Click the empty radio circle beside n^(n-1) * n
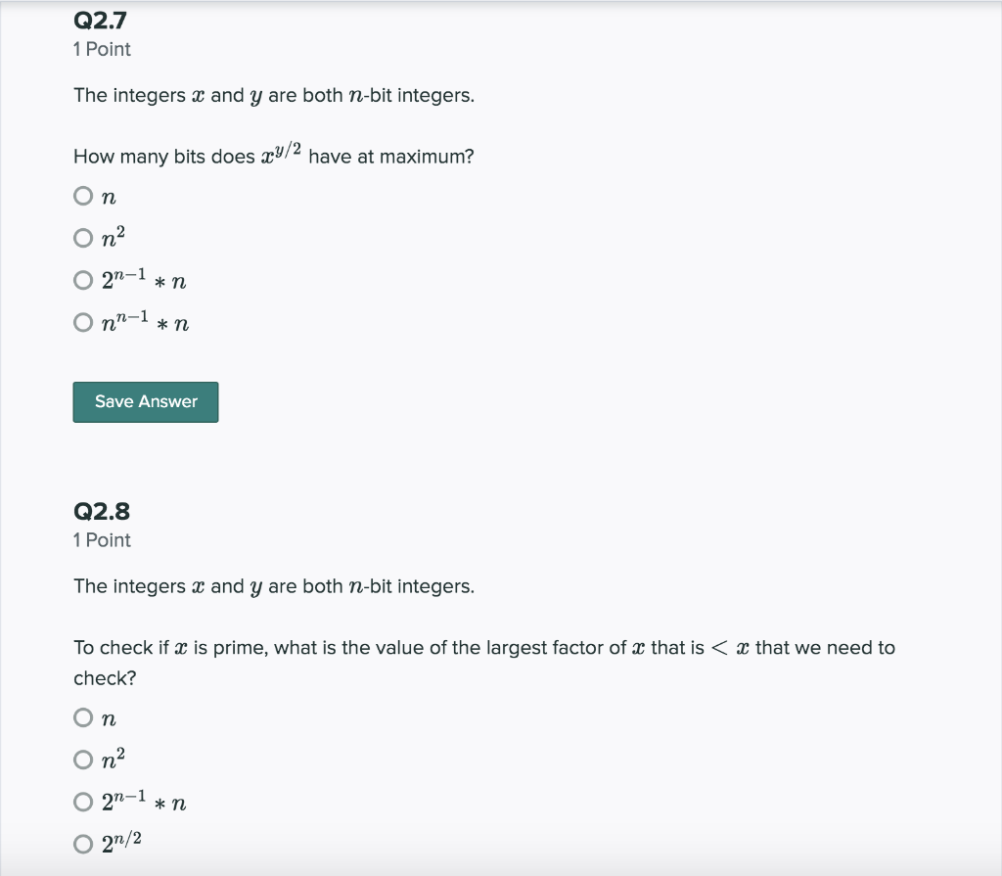 (x=82, y=321)
